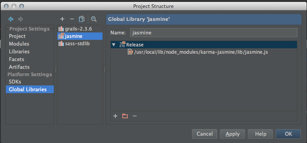Confirm with the OK button
Viewport: 307px width, 143px height.
(x=288, y=134)
